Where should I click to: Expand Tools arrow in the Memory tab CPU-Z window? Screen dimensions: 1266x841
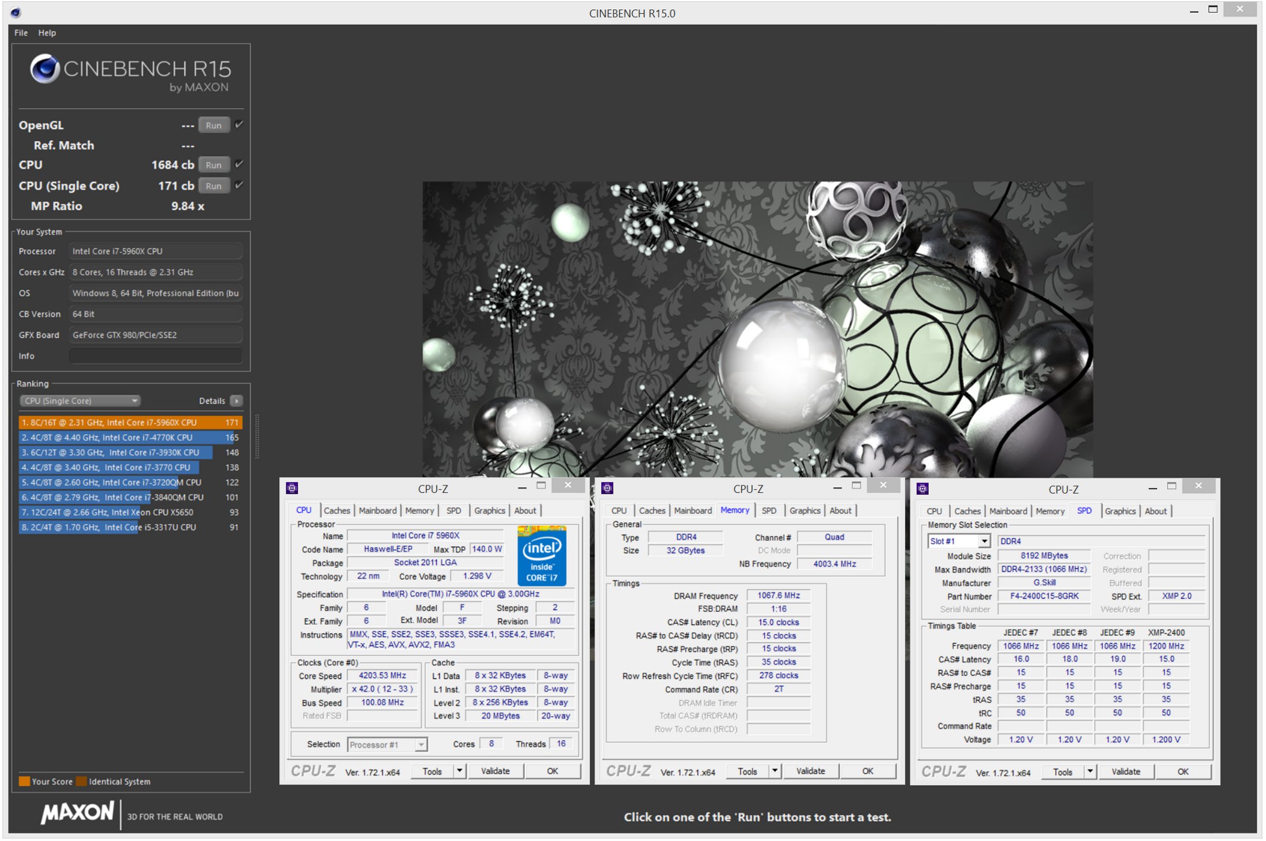coord(775,771)
